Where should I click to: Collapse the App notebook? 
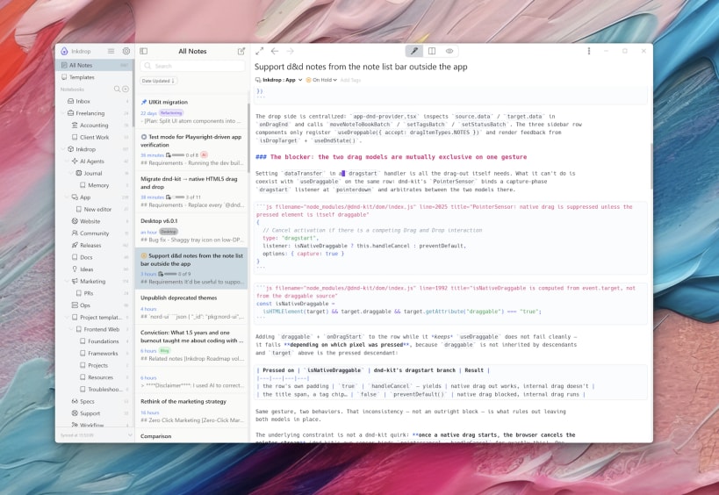pos(68,197)
